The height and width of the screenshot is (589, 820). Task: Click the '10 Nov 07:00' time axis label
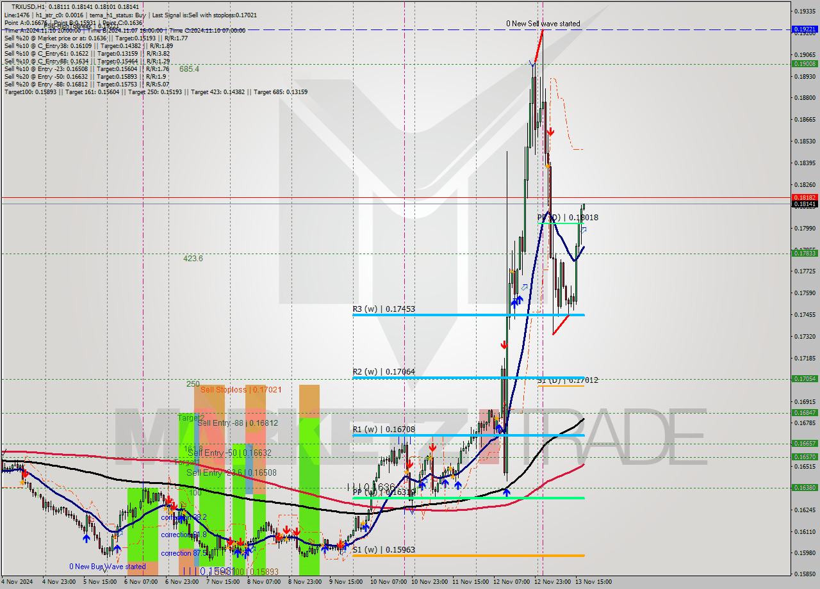pos(389,583)
